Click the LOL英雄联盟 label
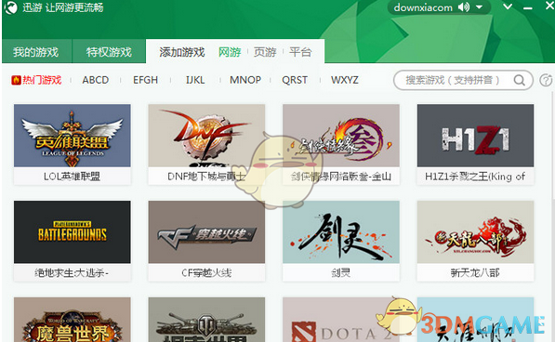 tap(73, 177)
